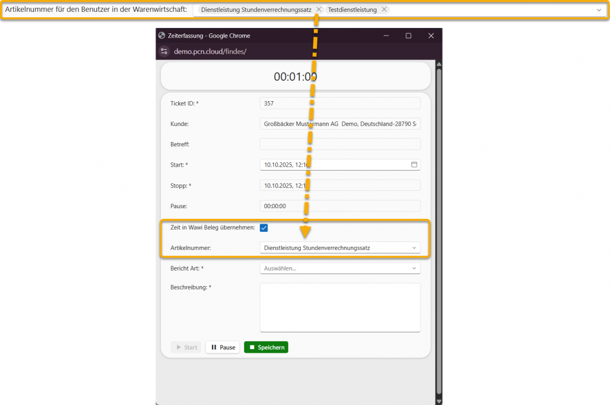Remove the Dienstleistung Stundenverrechnungssatz tag
The height and width of the screenshot is (405, 610).
pos(319,10)
